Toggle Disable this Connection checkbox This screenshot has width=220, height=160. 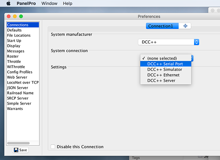(x=53, y=147)
